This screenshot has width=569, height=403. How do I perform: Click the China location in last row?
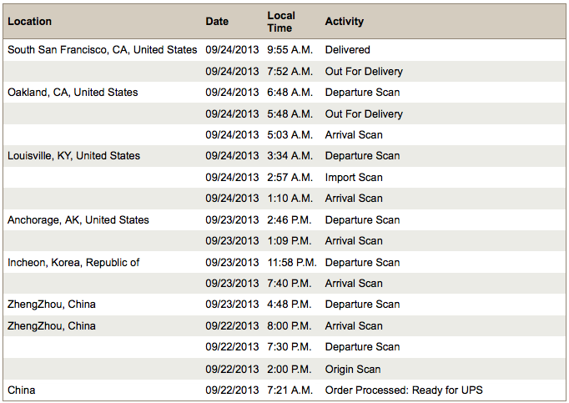(22, 390)
